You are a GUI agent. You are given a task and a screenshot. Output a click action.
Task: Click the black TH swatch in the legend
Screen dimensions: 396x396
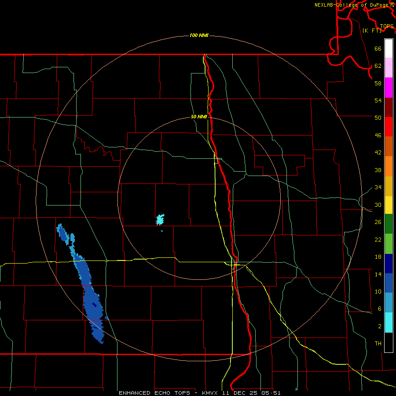point(389,342)
